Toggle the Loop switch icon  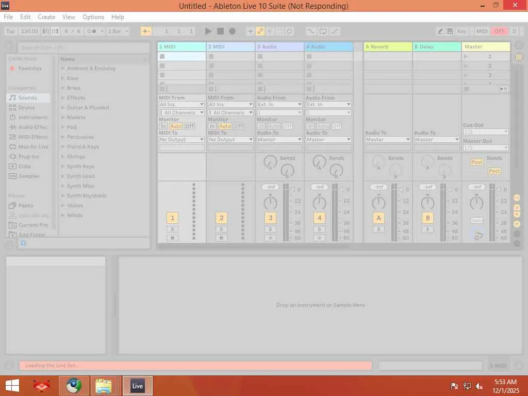click(323, 31)
